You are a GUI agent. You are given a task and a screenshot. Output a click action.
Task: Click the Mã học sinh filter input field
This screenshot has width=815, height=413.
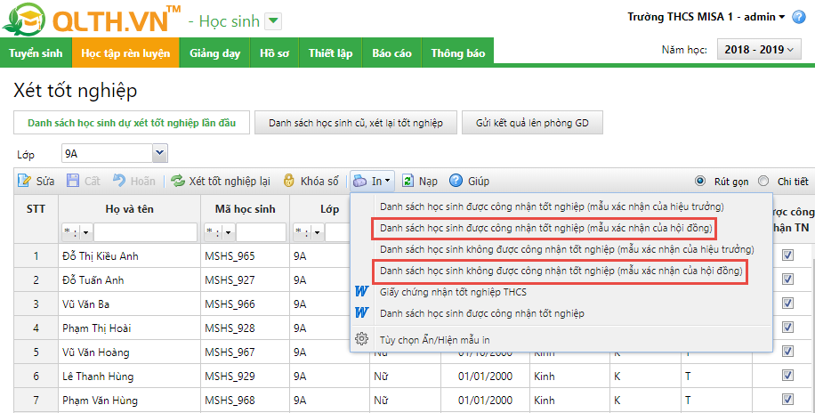pos(261,232)
